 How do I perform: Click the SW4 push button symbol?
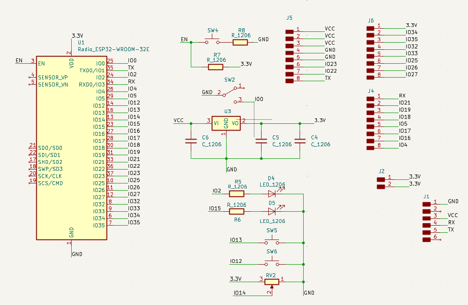(x=212, y=40)
